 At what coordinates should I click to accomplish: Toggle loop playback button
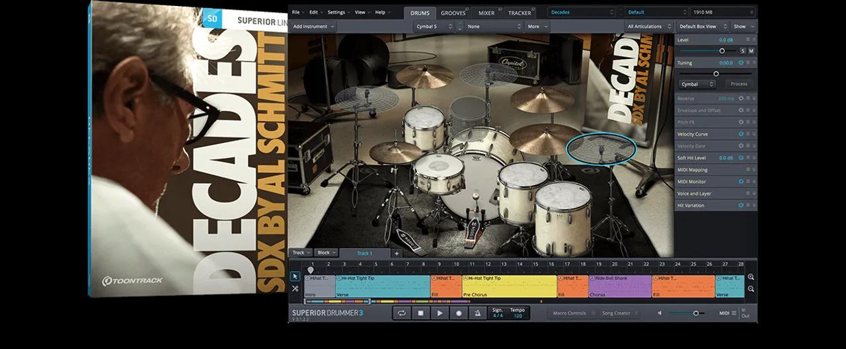(x=401, y=313)
